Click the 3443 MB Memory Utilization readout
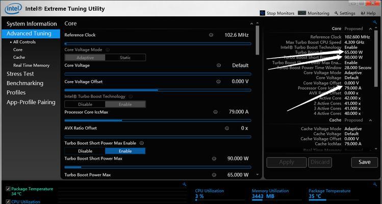382x204 pixels. coord(263,196)
